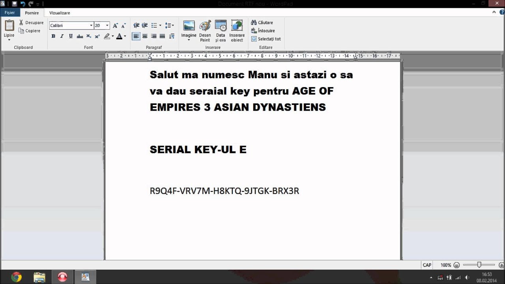Screen dimensions: 505x284
Task: Start a bulleted list
Action: click(x=154, y=26)
